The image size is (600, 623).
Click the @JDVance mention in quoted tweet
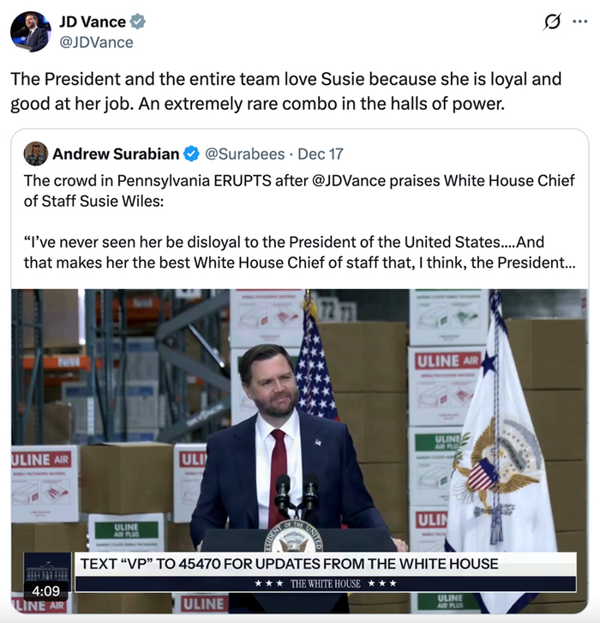click(349, 181)
